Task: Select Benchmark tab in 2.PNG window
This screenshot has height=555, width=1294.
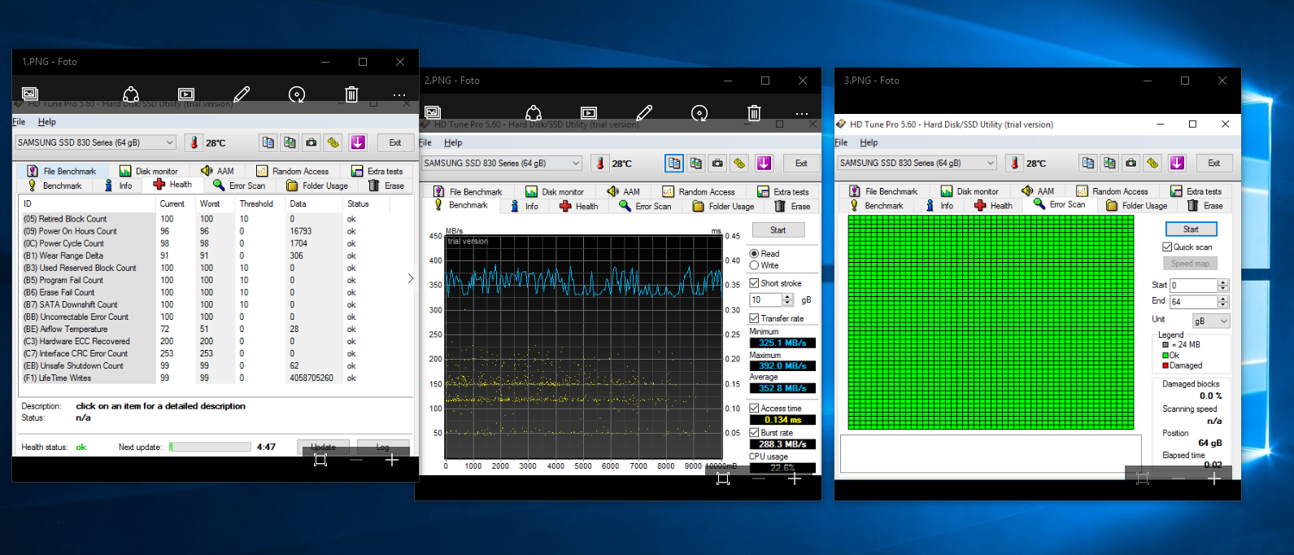Action: click(460, 205)
